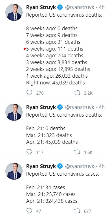Click 3.2K retweet count
Screen dimensions: 110x218
[x=88, y=93]
